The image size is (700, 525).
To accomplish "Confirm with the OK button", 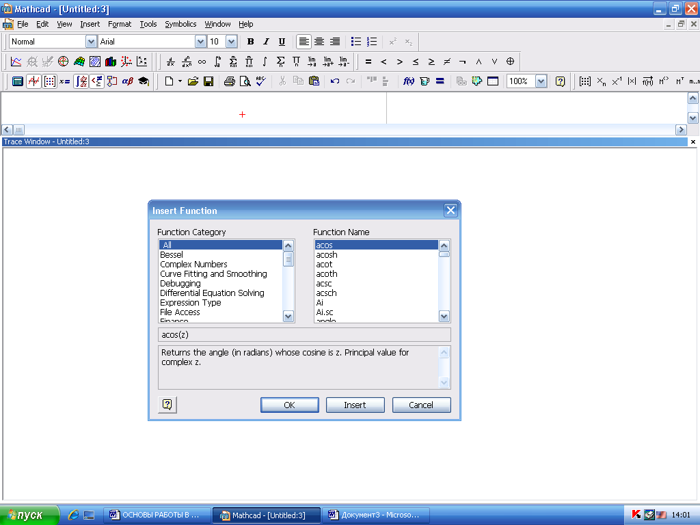I will click(289, 405).
